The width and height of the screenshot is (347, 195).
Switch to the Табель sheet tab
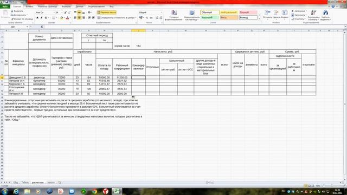(x=25, y=183)
